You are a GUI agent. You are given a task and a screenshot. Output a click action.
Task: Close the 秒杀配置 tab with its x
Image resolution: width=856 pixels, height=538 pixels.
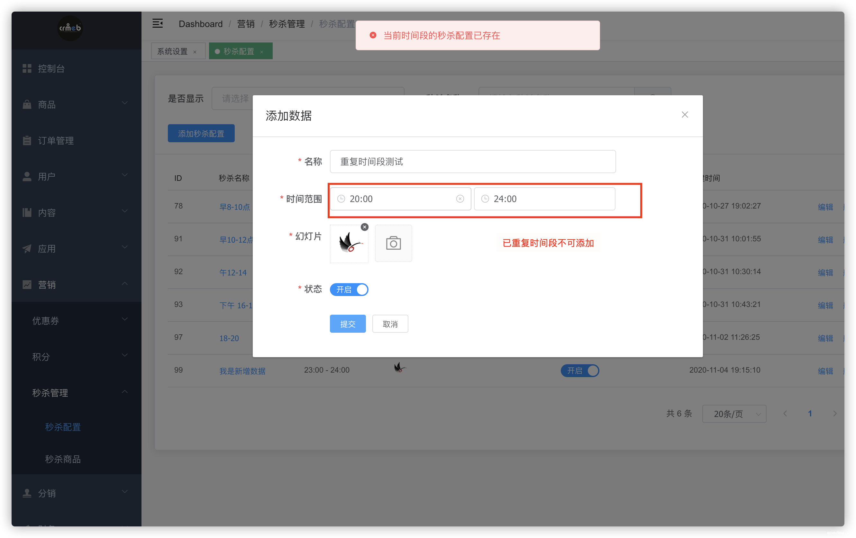click(262, 52)
